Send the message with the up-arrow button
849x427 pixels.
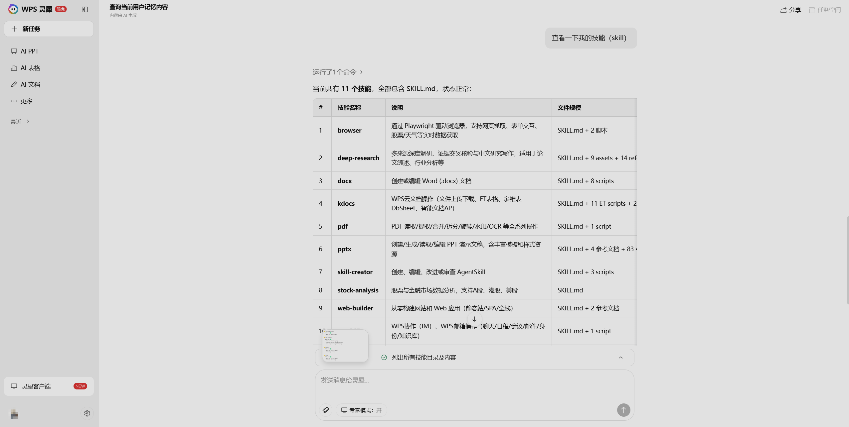pos(623,410)
